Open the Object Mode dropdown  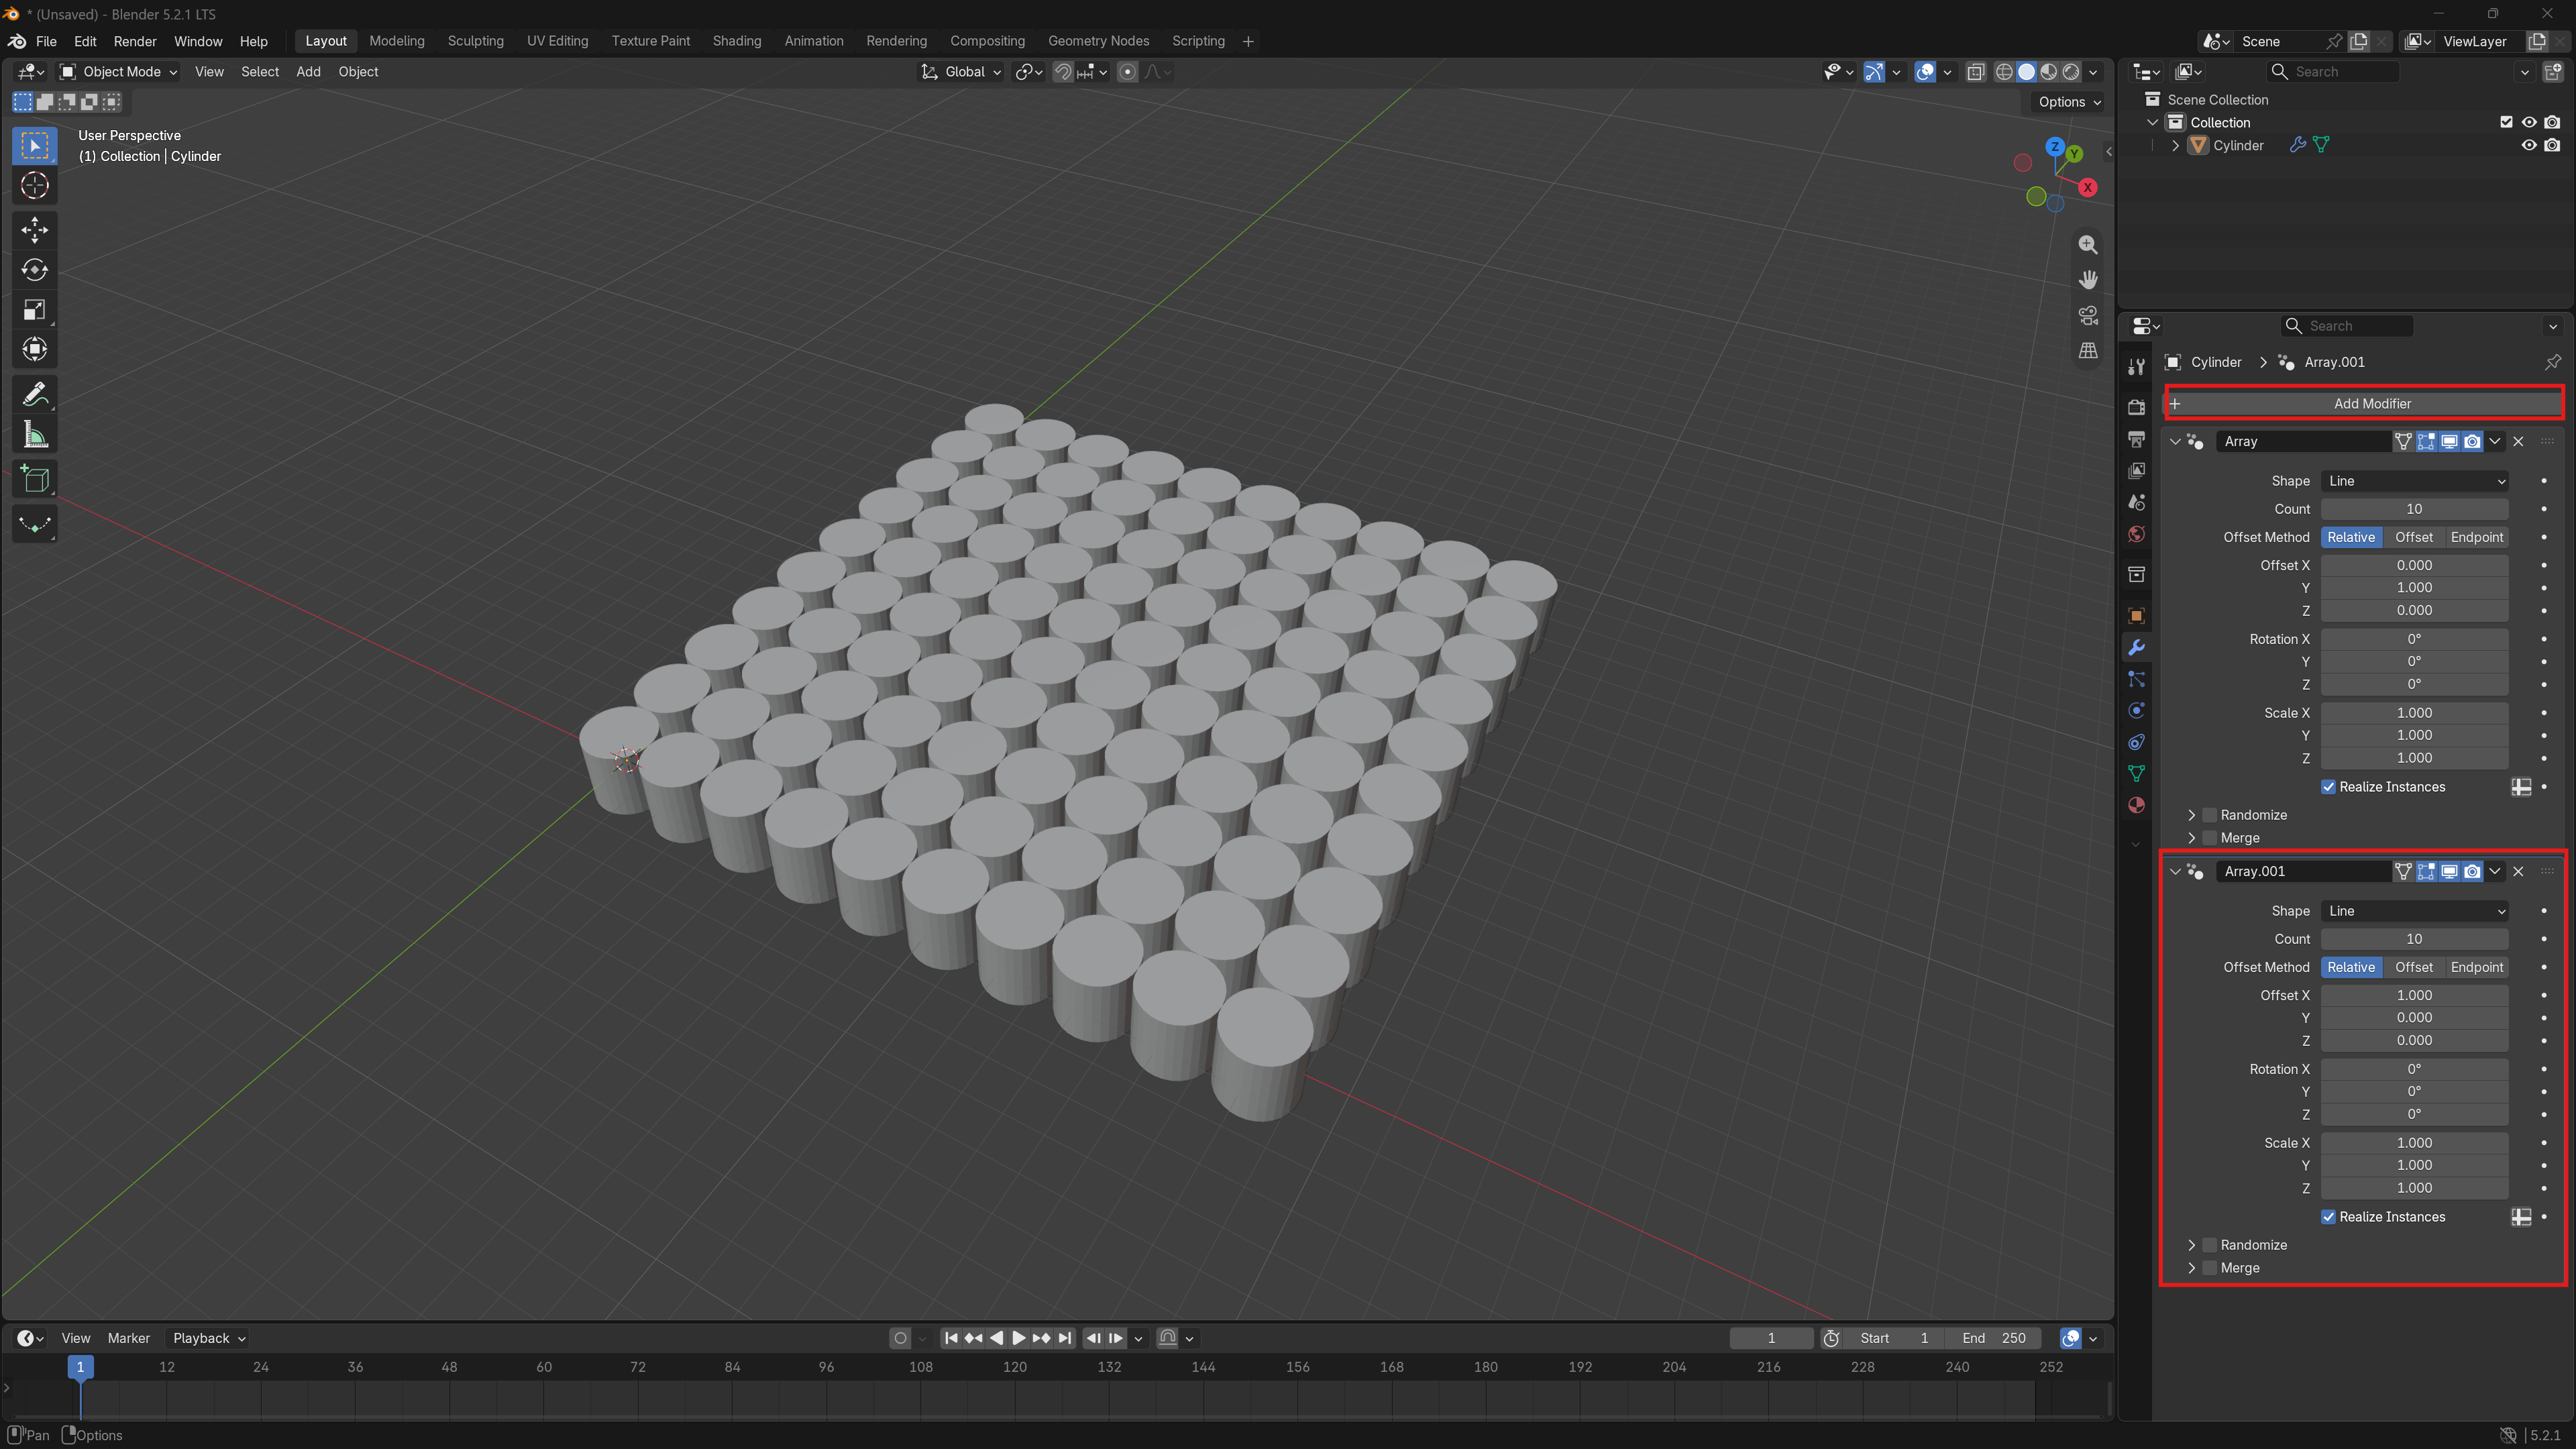(118, 72)
